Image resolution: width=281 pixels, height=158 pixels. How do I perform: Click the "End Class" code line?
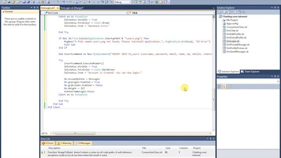point(54,107)
